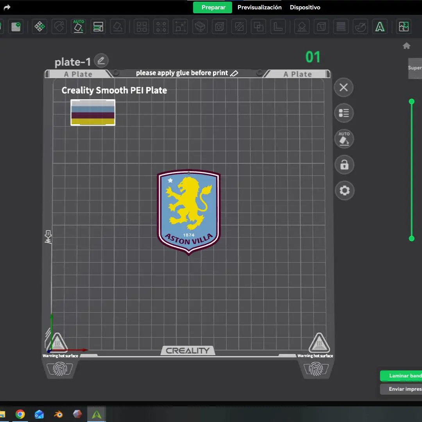Screen dimensions: 422x422
Task: Open the Mesh boolean tool
Action: (x=259, y=27)
